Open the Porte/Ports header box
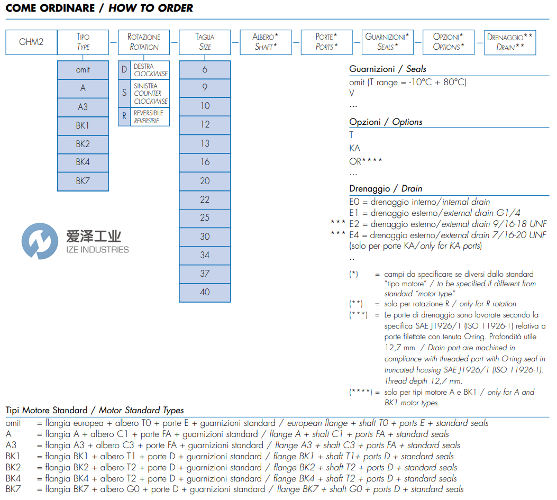557x500 pixels. pos(326,42)
